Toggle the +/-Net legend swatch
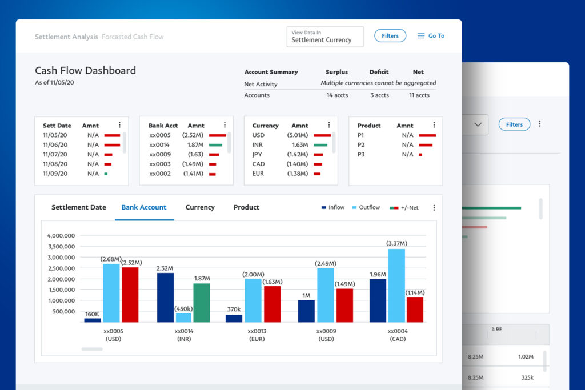Screen dimensions: 585x390 click(x=394, y=208)
